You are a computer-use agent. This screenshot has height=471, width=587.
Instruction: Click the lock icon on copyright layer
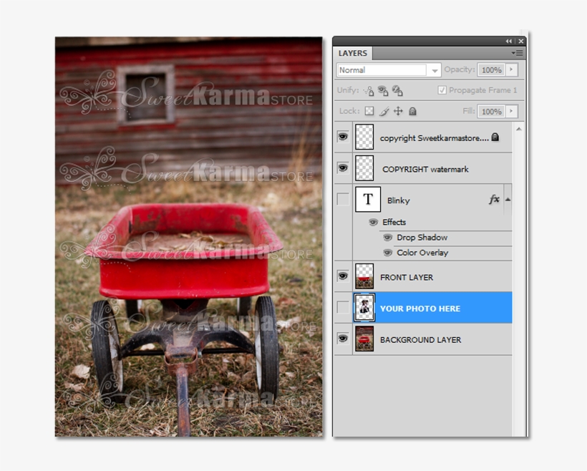495,137
